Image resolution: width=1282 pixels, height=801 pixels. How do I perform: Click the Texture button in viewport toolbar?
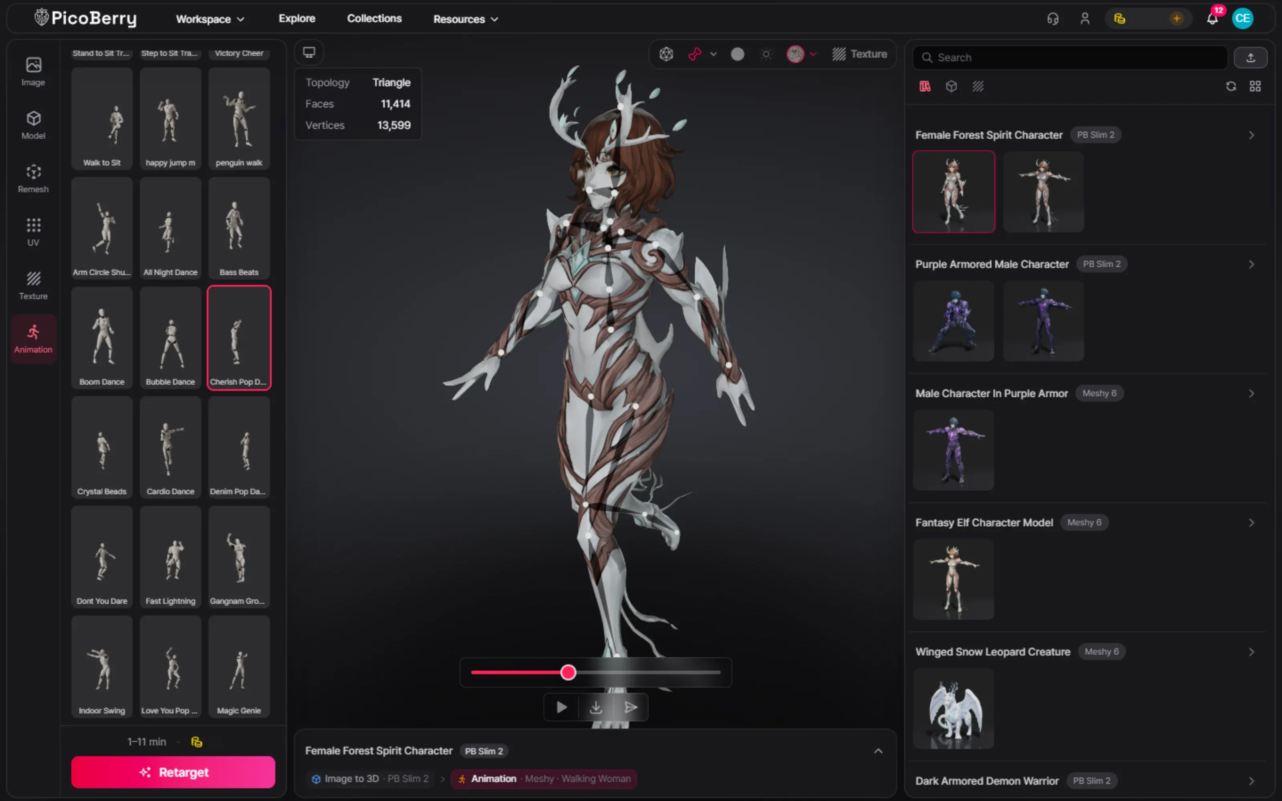[x=859, y=54]
